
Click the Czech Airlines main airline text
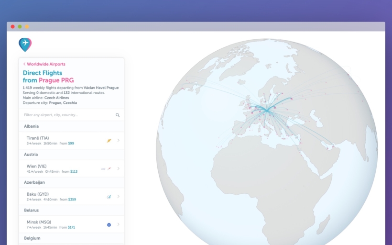[56, 98]
